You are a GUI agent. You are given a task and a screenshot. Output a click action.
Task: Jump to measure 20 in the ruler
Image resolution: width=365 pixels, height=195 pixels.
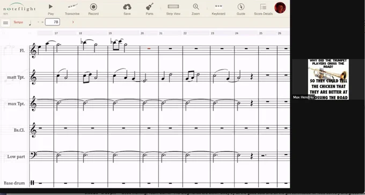coord(142,33)
